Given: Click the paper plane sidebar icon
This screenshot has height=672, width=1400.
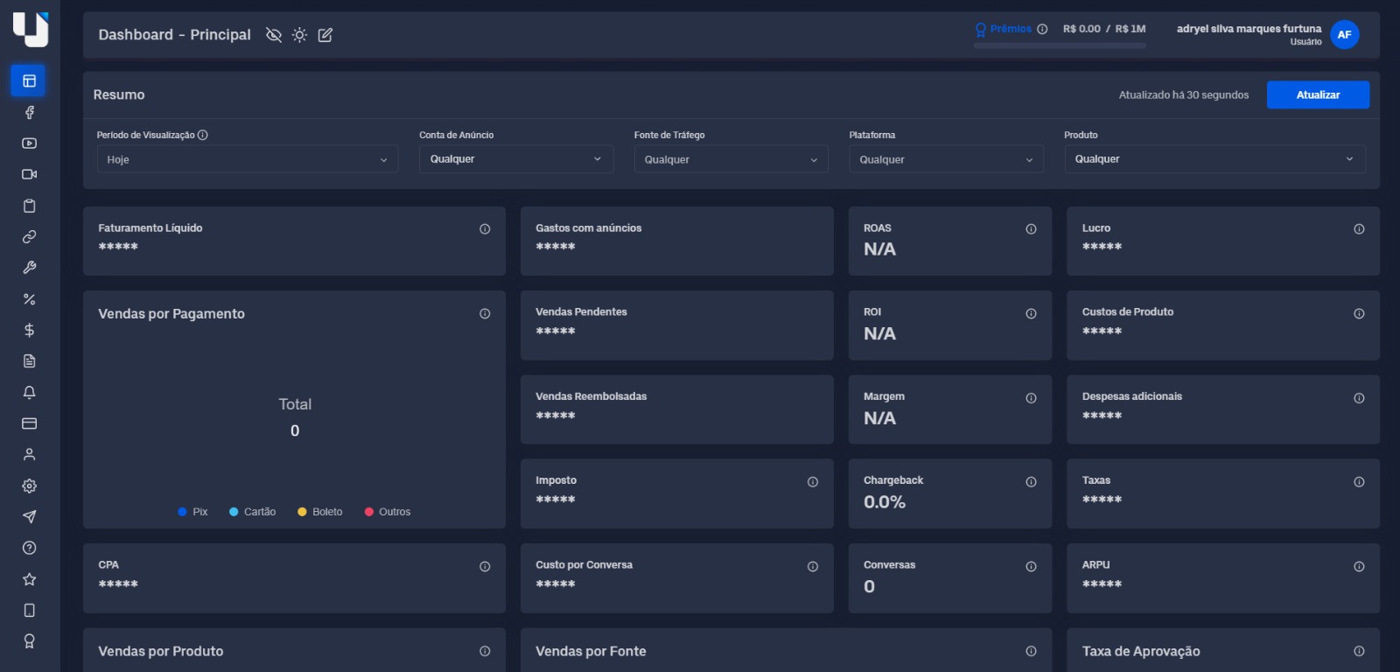Looking at the screenshot, I should (x=29, y=517).
